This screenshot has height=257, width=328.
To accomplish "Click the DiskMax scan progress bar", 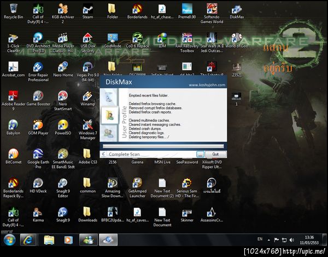I will click(x=163, y=146).
